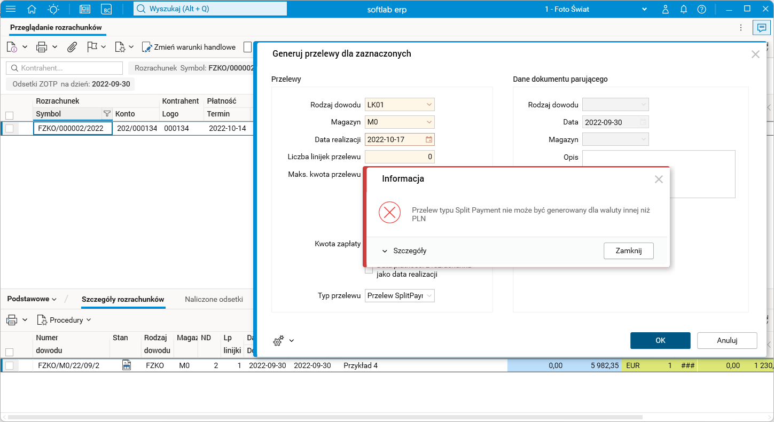Open the Naliczone odsetki tab

[x=214, y=299]
